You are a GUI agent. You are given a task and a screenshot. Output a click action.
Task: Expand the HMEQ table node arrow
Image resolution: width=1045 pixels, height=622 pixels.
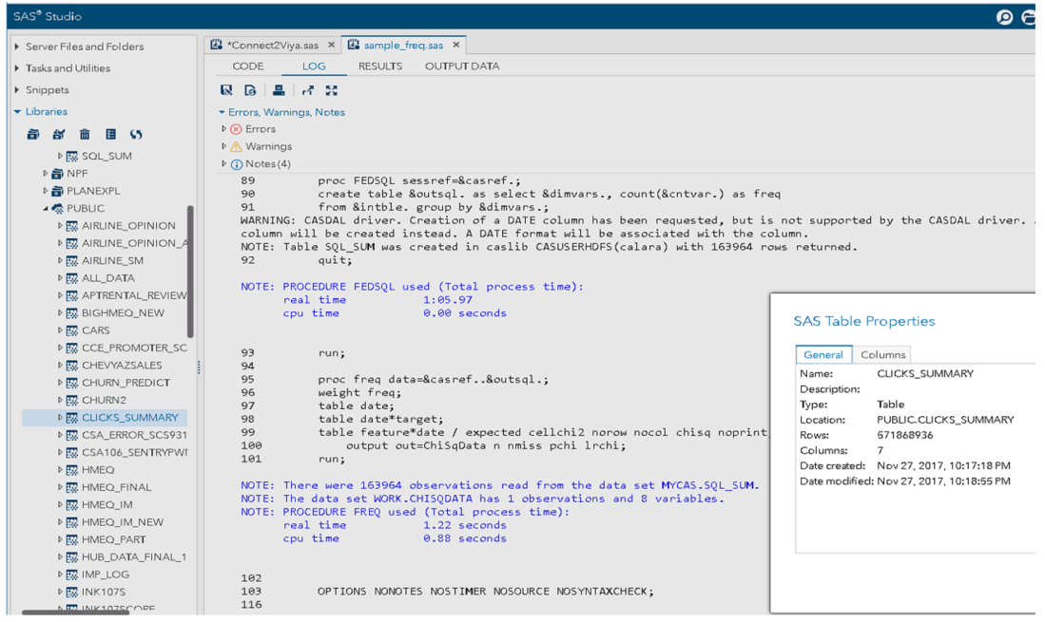[60, 470]
